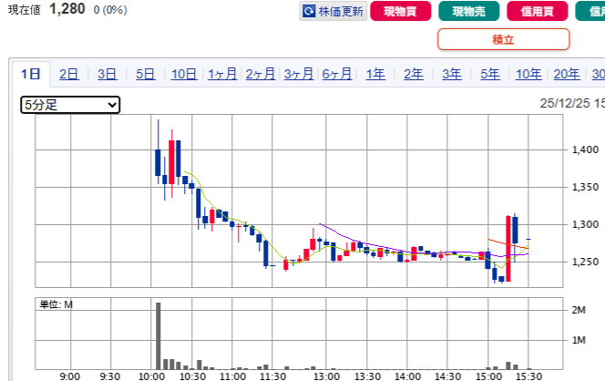
Task: Show the 10年 chart range
Action: point(528,75)
